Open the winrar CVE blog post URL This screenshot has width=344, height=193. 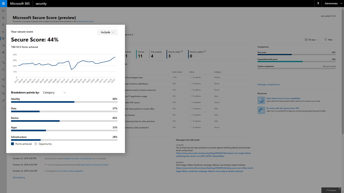(x=213, y=155)
